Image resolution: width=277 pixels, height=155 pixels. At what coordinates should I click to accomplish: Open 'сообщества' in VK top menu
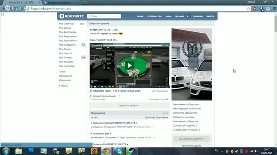point(155,16)
